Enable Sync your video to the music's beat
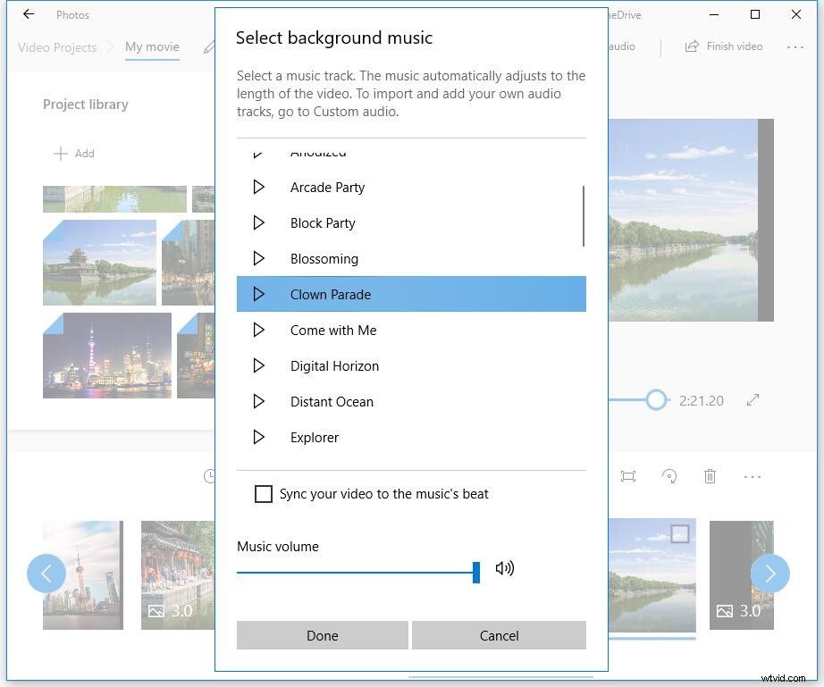This screenshot has width=824, height=687. point(264,493)
